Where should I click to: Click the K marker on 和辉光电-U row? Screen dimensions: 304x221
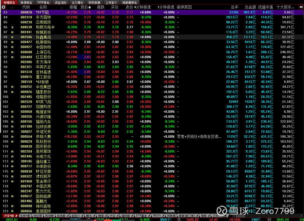[x=13, y=27]
